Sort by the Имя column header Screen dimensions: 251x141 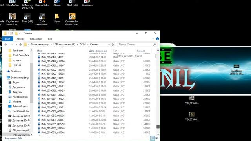point(40,51)
